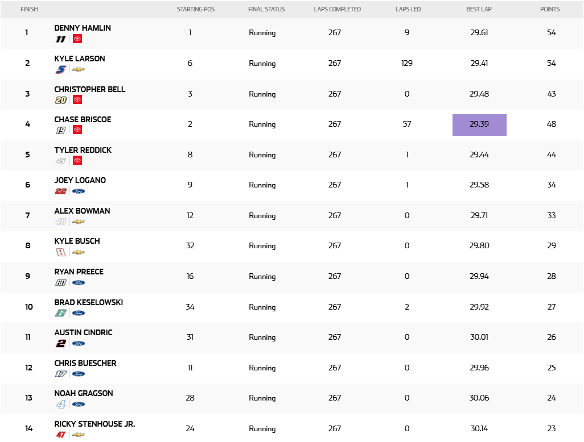Sort table by Laps Led header
The width and height of the screenshot is (584, 442).
[x=408, y=9]
